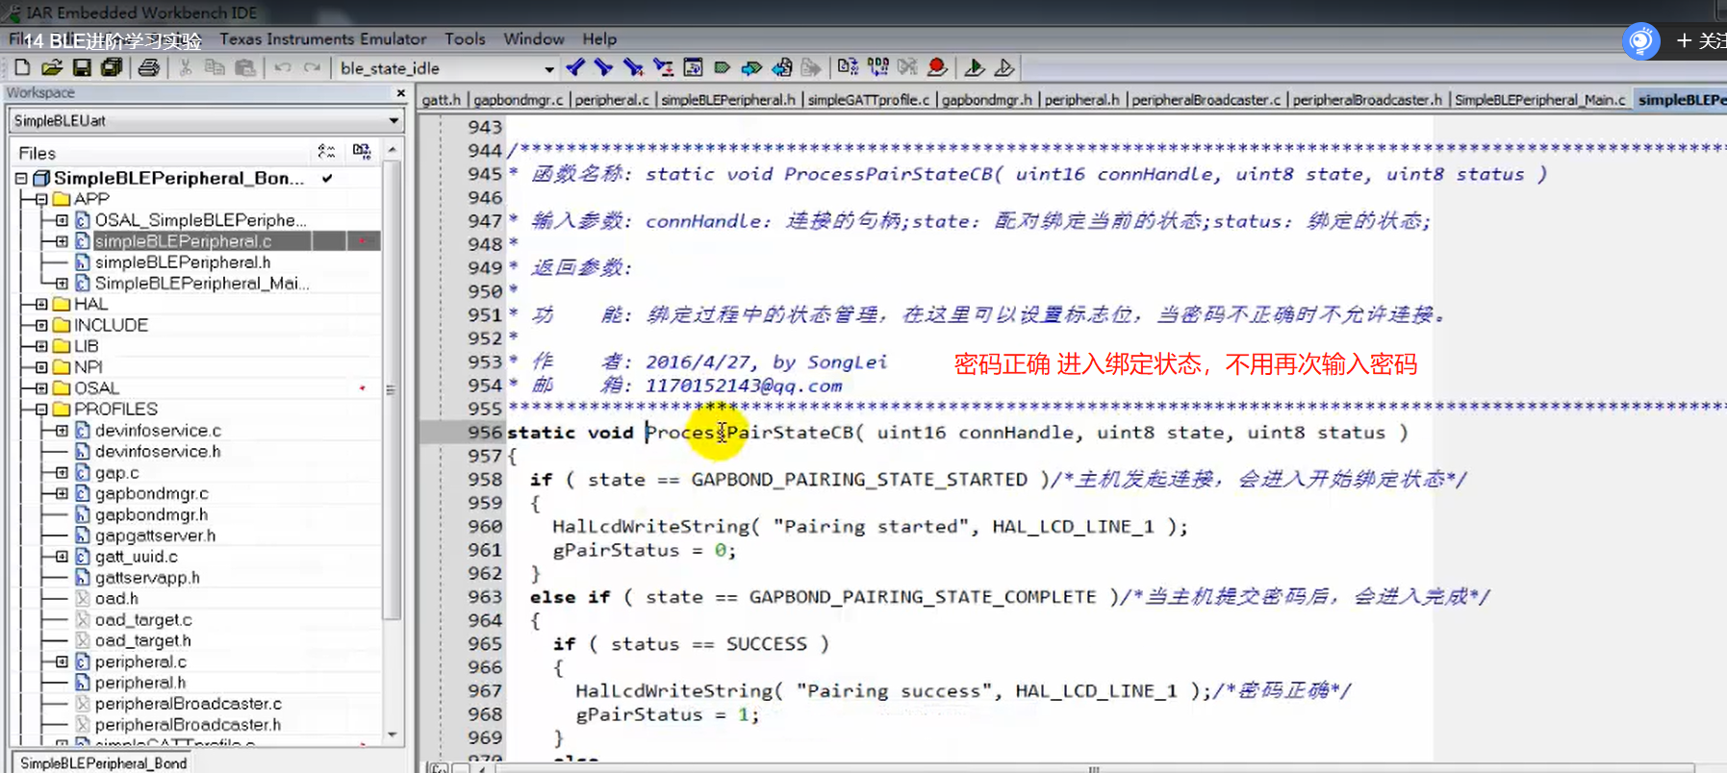This screenshot has width=1727, height=773.
Task: Expand the peripheral.c file node
Action: coord(62,661)
